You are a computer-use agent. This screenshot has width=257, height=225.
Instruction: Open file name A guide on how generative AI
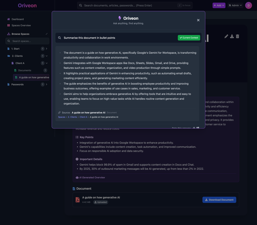click(x=101, y=197)
